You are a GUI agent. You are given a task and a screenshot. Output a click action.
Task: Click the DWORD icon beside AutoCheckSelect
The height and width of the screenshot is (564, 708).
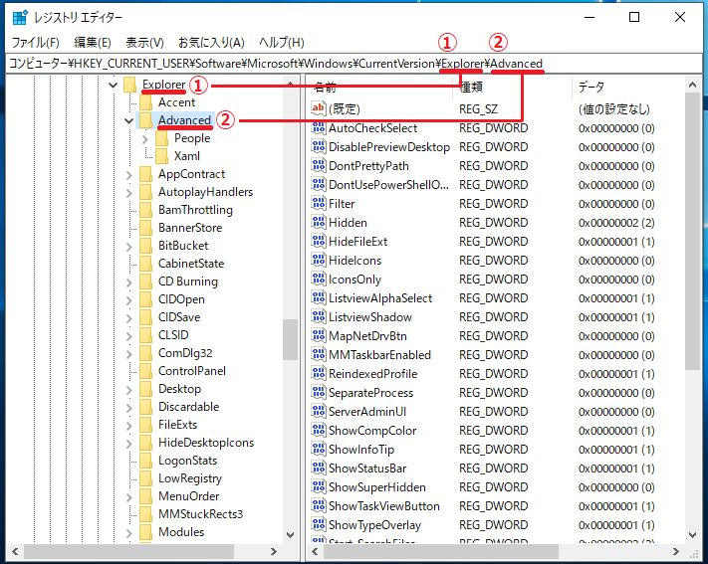(x=319, y=128)
